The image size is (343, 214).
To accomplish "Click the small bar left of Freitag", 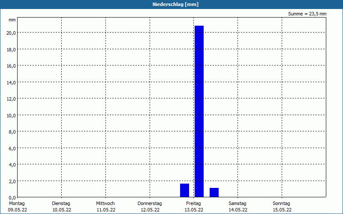I will point(184,190).
